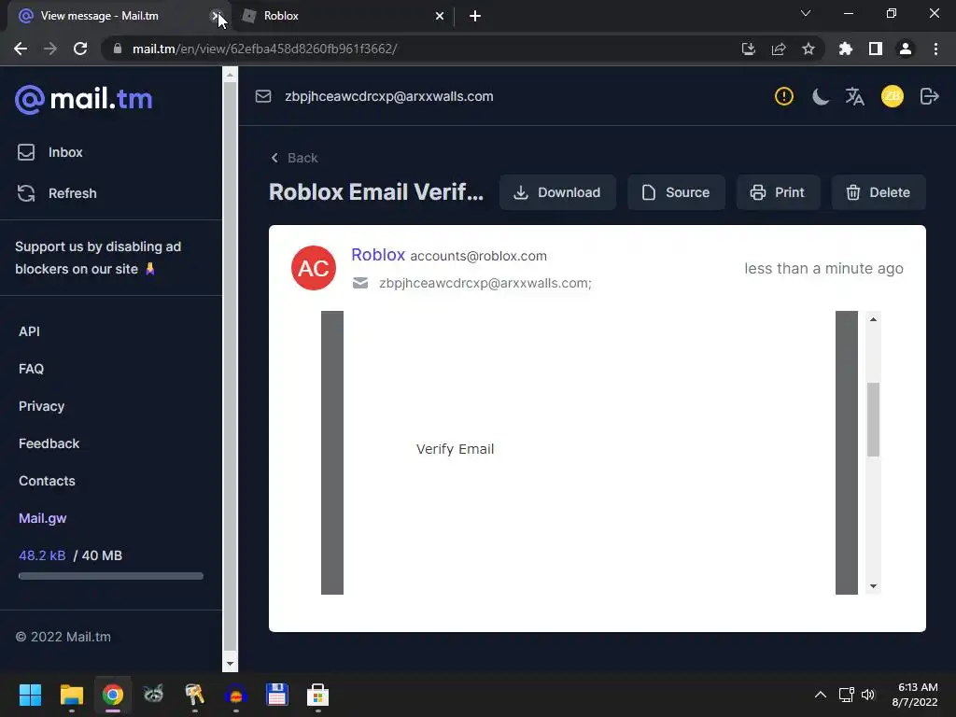Close the Roblox browser tab
Screen dimensions: 956x717
click(440, 16)
